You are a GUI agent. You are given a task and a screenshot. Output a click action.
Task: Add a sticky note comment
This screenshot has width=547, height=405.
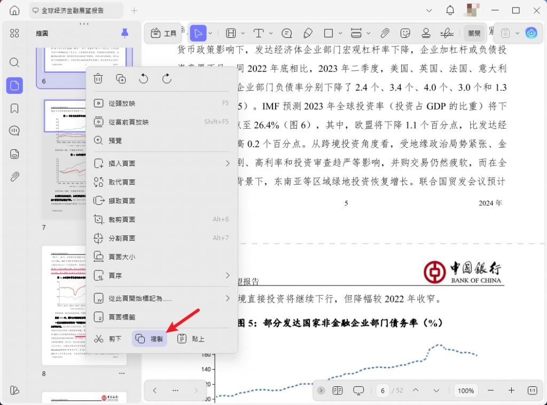286,34
